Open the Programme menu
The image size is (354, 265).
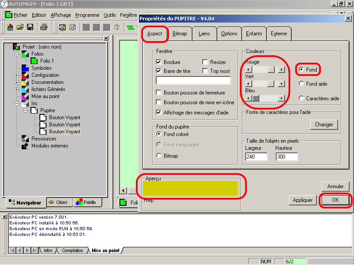pyautogui.click(x=87, y=15)
